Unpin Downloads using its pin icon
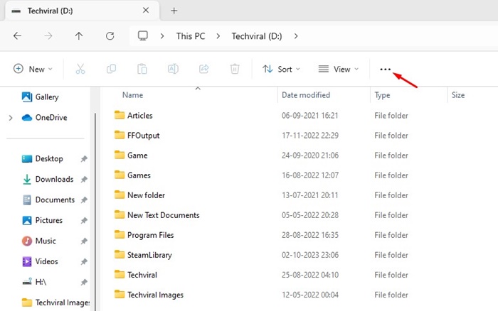Image resolution: width=498 pixels, height=311 pixels. tap(84, 180)
